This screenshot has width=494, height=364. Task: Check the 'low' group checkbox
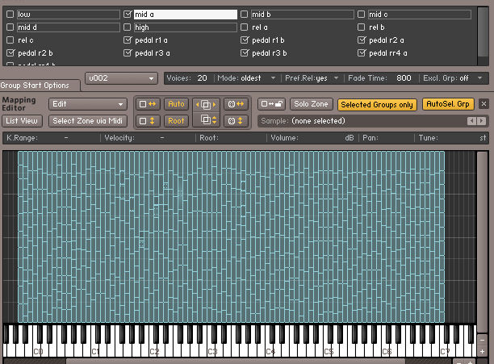[x=10, y=15]
